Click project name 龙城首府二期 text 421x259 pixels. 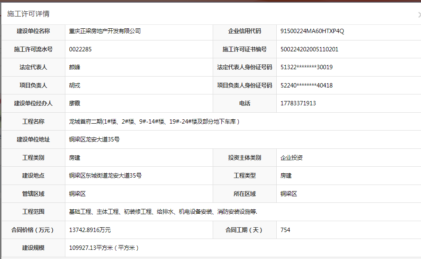tap(154, 122)
